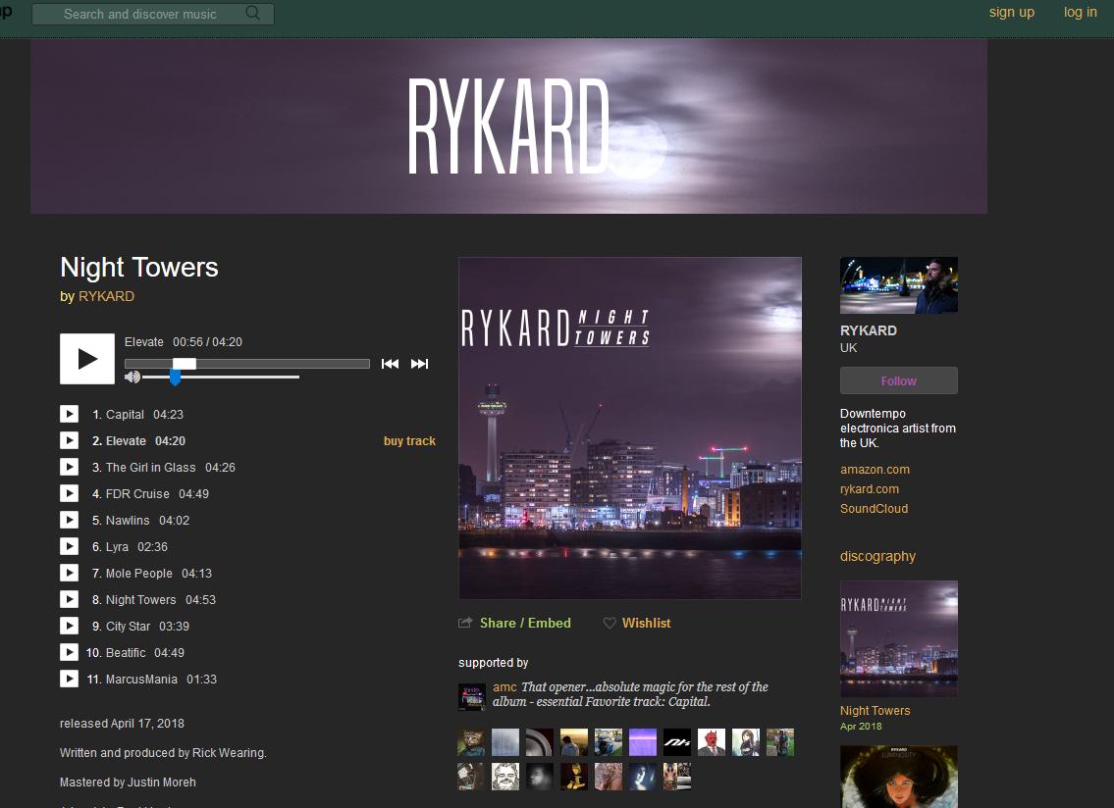
Task: Play the track Night Towers
Action: [x=69, y=599]
